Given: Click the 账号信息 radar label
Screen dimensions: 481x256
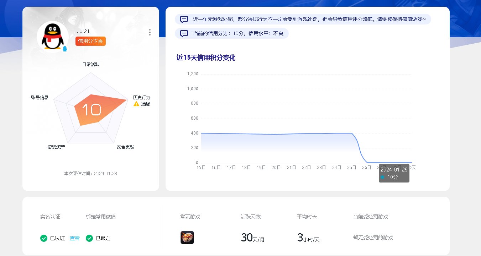Looking at the screenshot, I should tap(40, 97).
